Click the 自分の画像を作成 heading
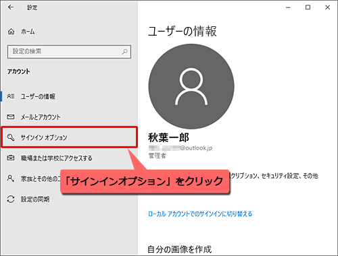 180,249
